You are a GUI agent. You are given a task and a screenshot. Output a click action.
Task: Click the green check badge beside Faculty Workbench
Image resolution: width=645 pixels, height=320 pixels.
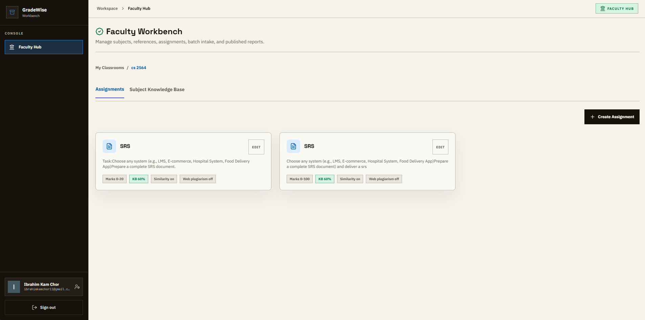[x=99, y=31]
